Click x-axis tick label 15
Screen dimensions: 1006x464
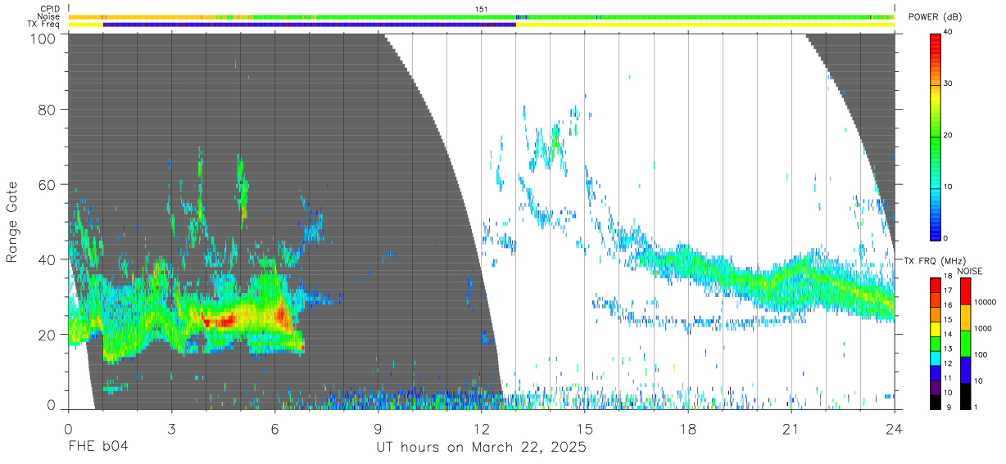coord(585,428)
